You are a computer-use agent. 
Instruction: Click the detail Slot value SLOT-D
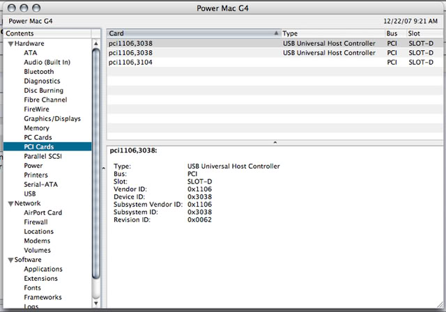coord(200,181)
